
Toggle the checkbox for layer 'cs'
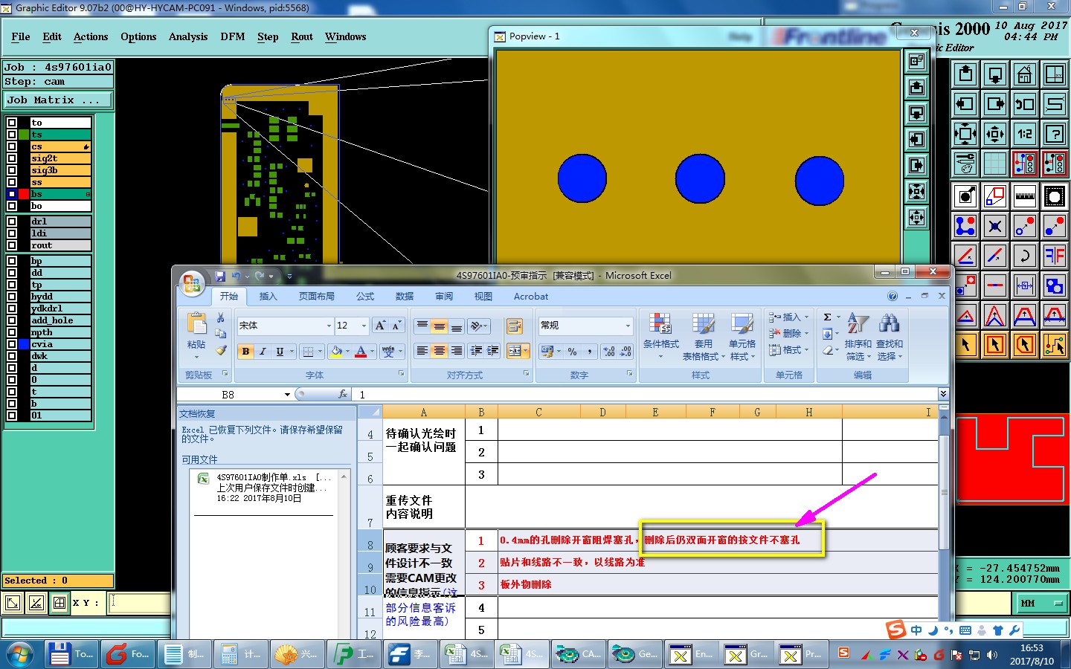[12, 146]
